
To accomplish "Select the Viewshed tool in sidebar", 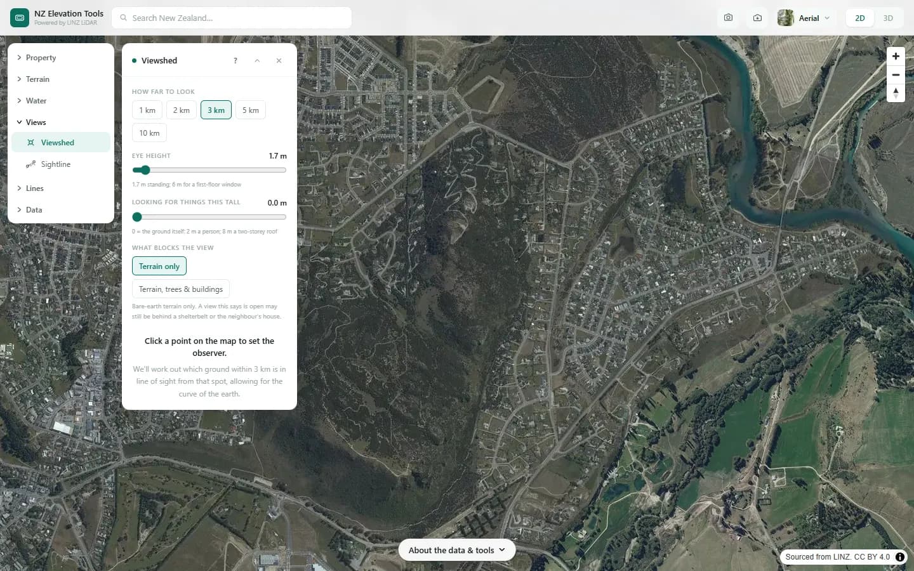I will (61, 143).
